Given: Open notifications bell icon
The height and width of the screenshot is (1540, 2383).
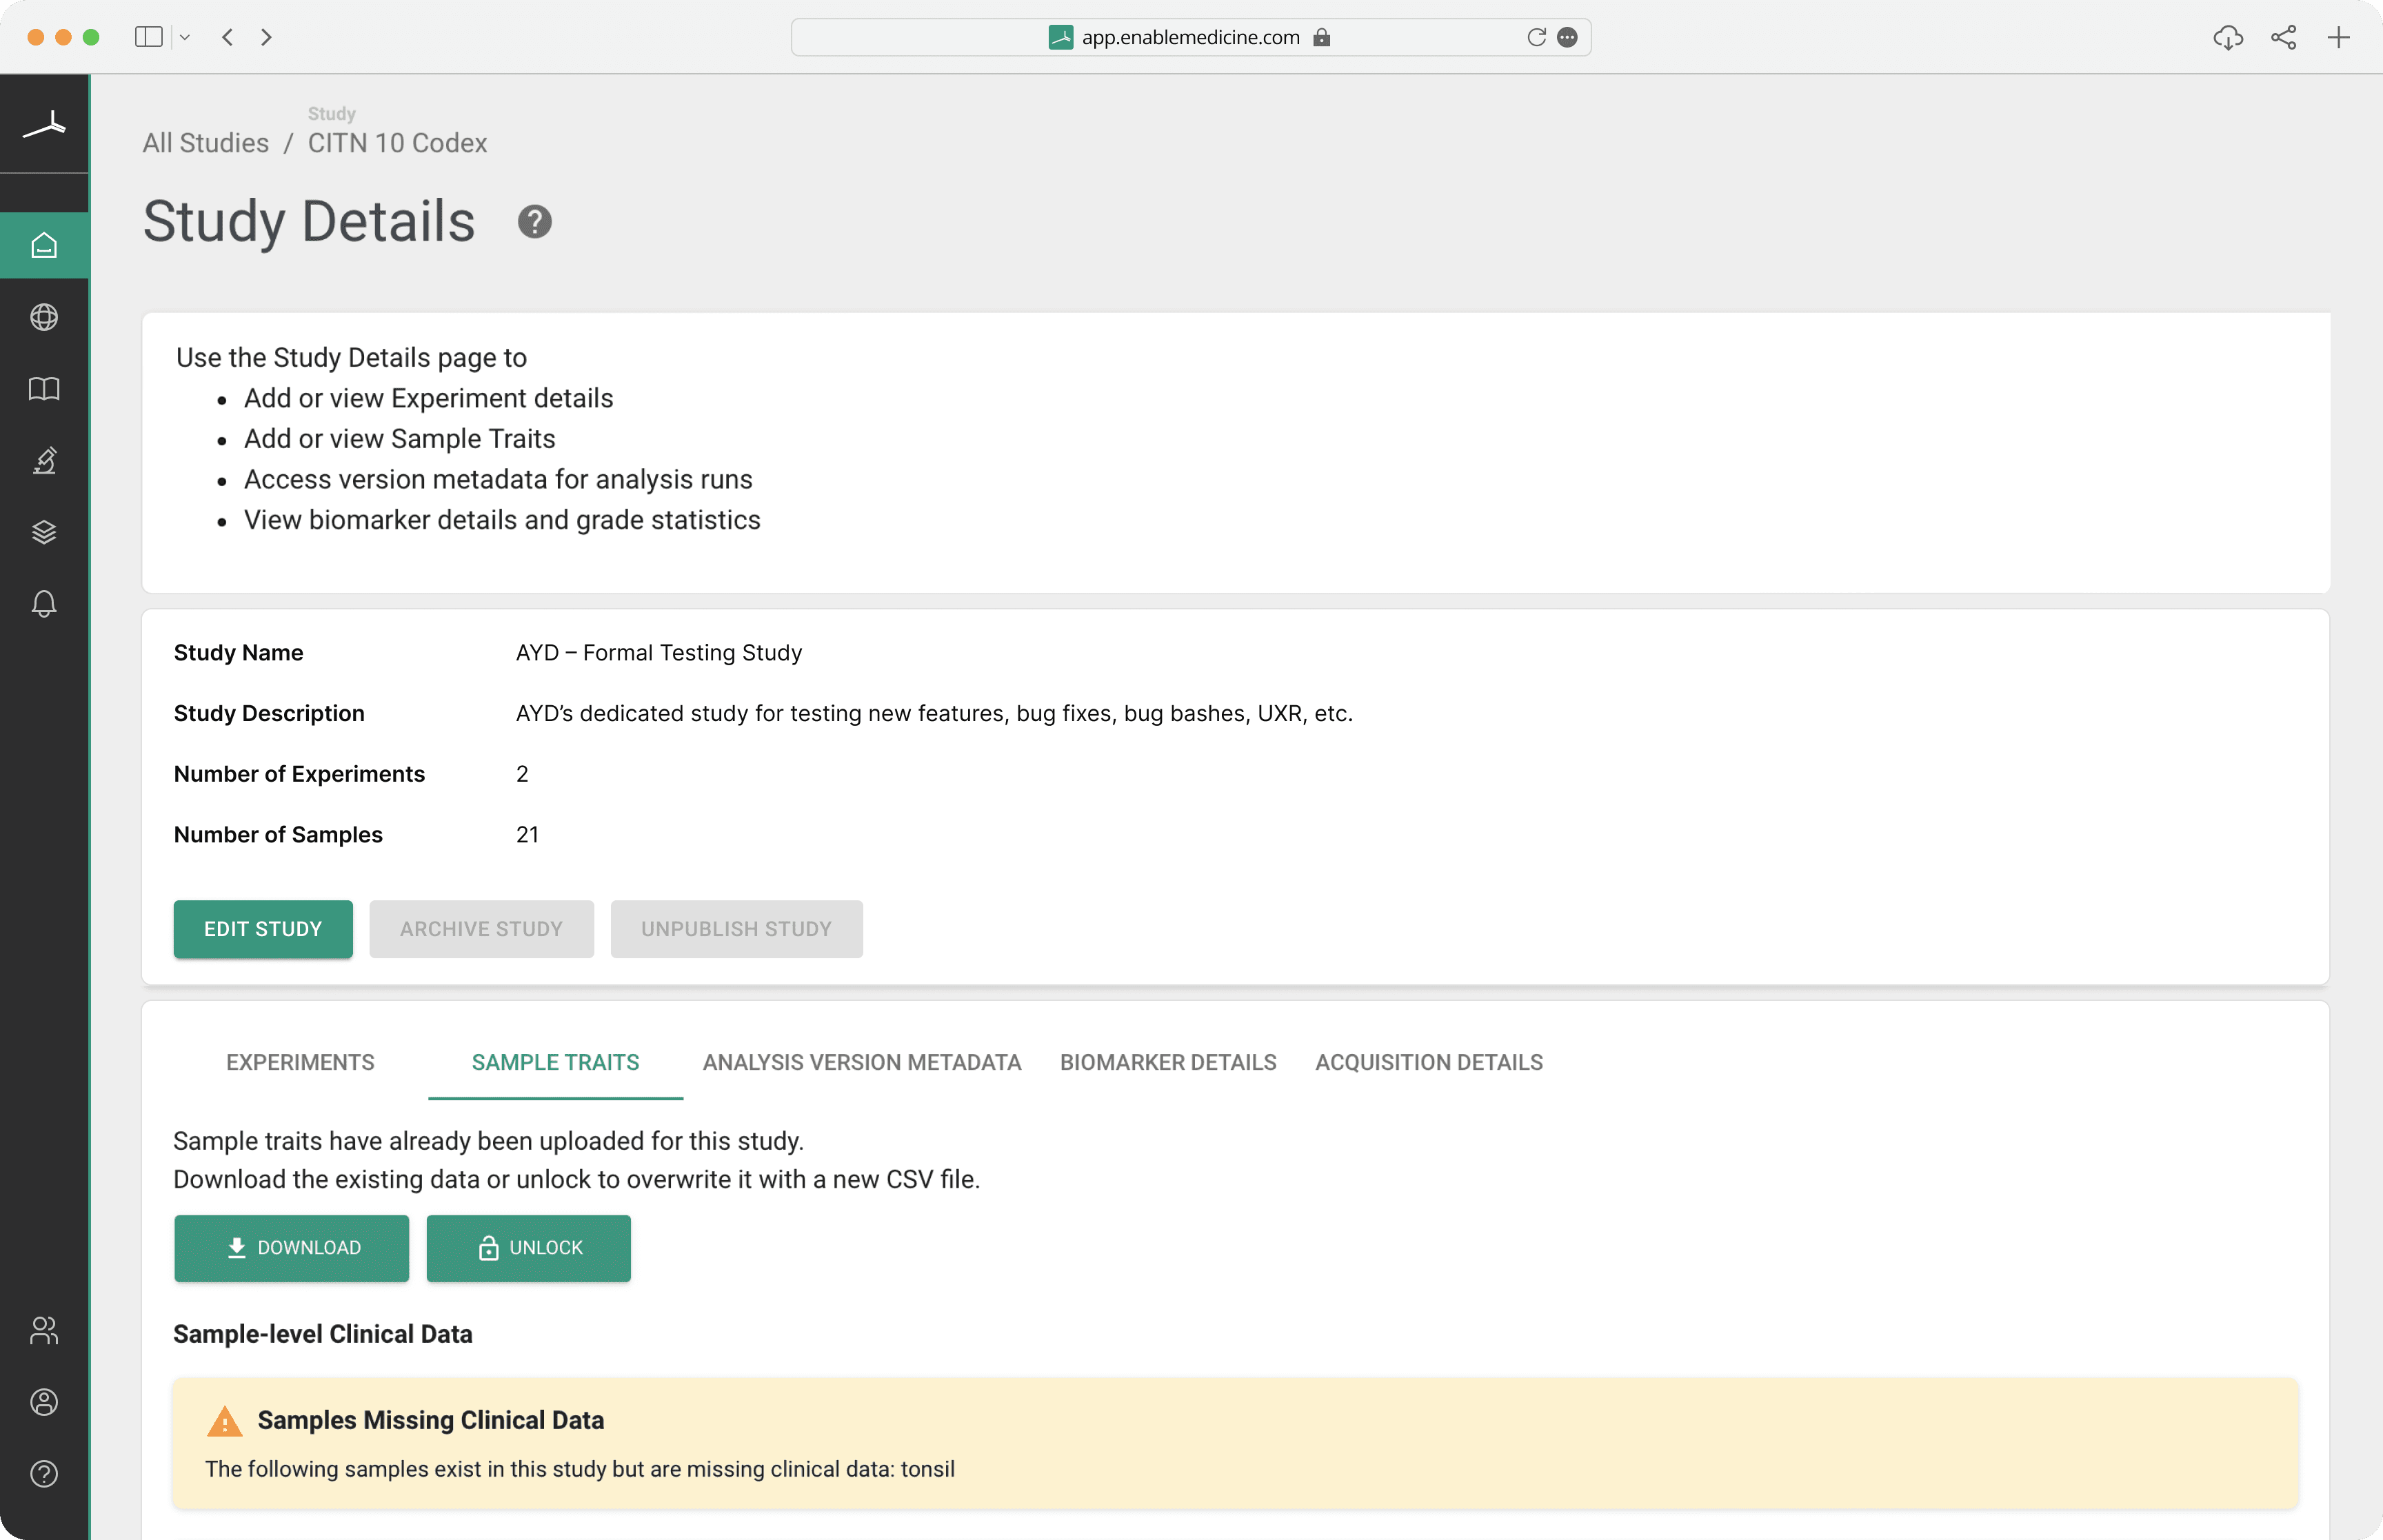Looking at the screenshot, I should click(x=44, y=604).
